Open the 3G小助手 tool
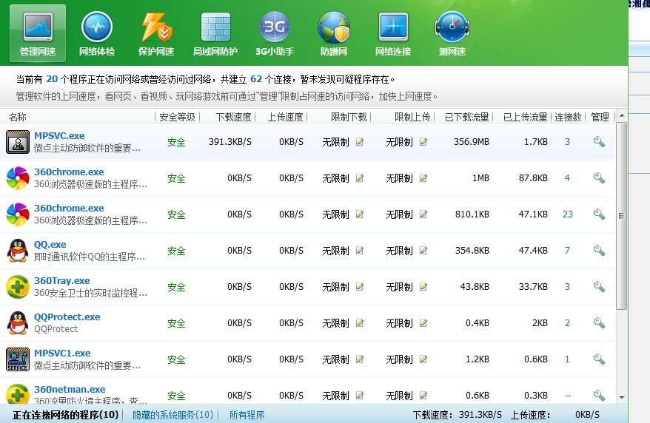Screen dimensions: 650x423 tap(275, 33)
